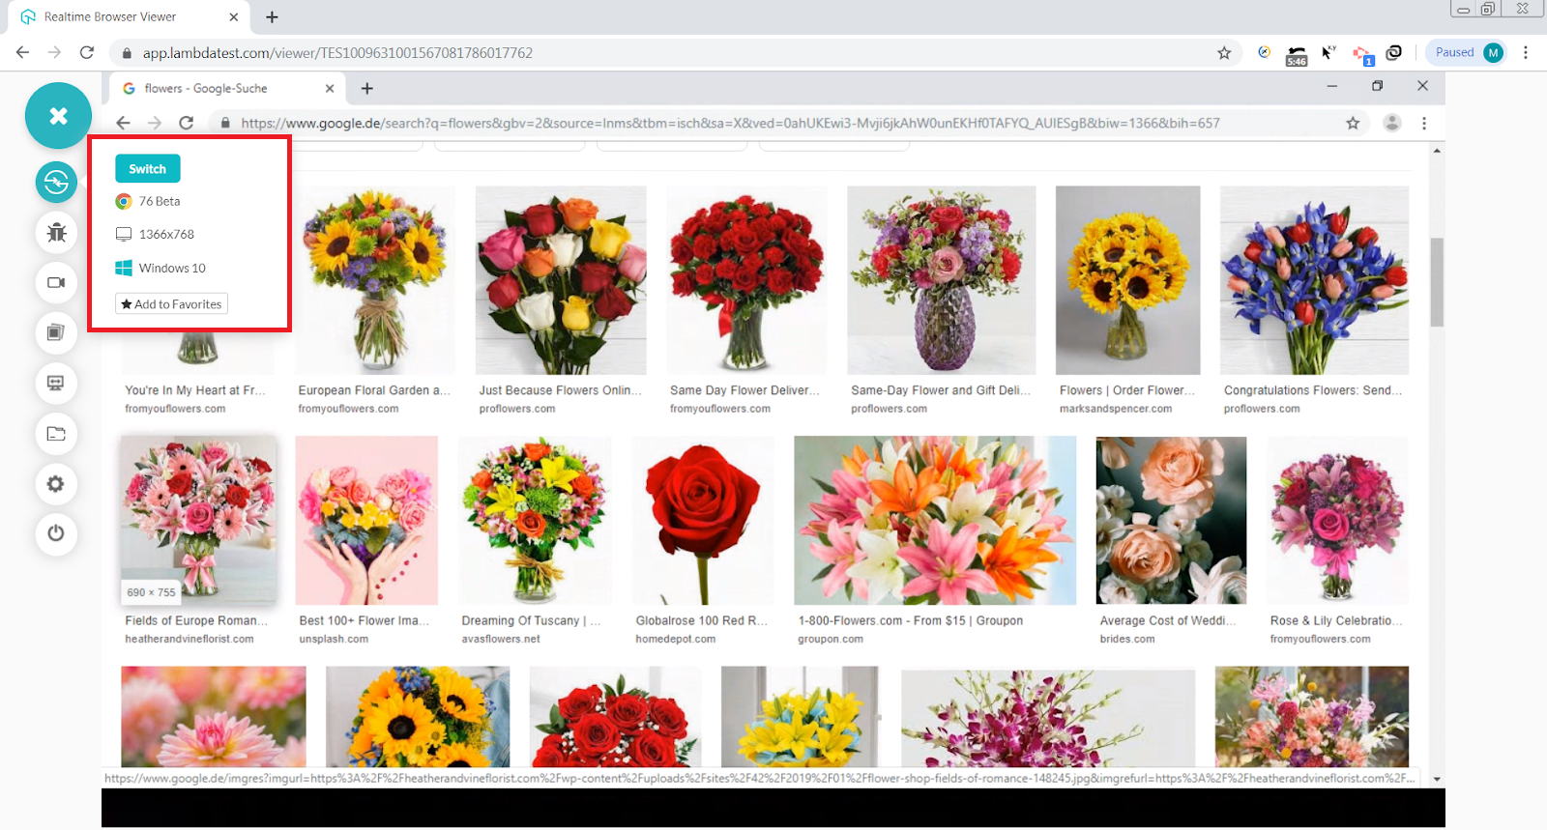Bookmark page with outer address bar star
1547x830 pixels.
1224,53
